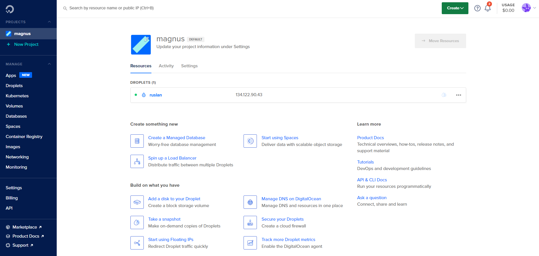Click the search magnifier icon
The height and width of the screenshot is (256, 539).
click(x=65, y=8)
